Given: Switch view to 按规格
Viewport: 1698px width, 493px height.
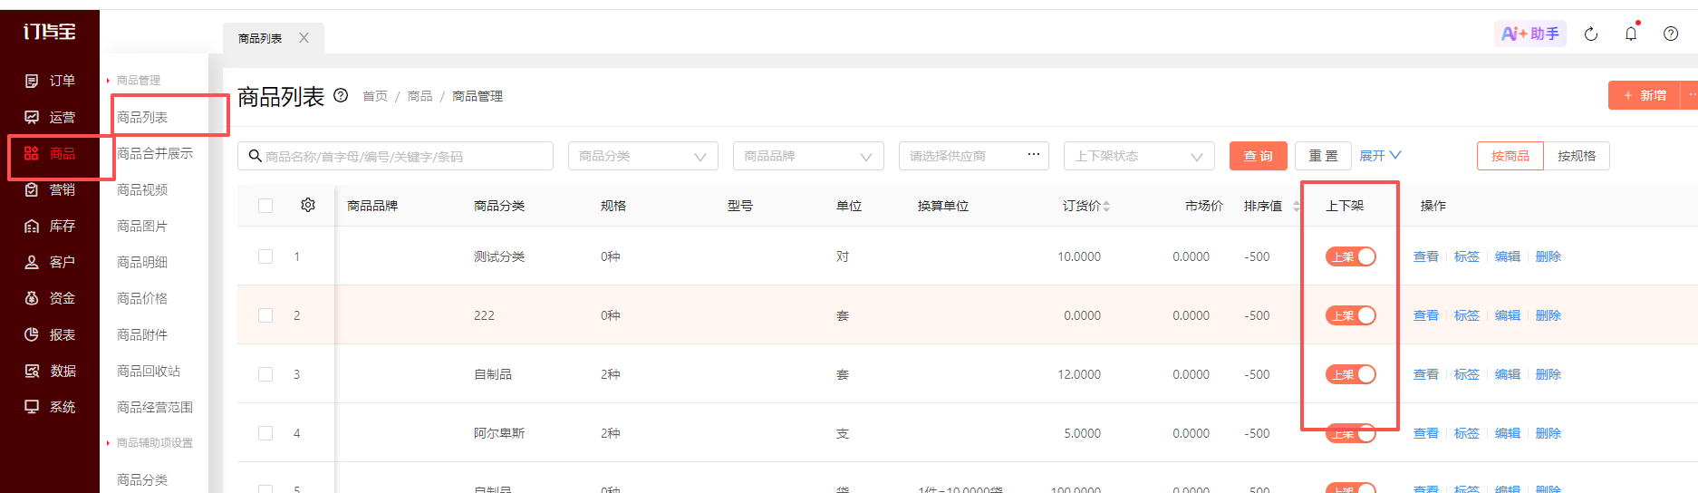Looking at the screenshot, I should (x=1577, y=156).
